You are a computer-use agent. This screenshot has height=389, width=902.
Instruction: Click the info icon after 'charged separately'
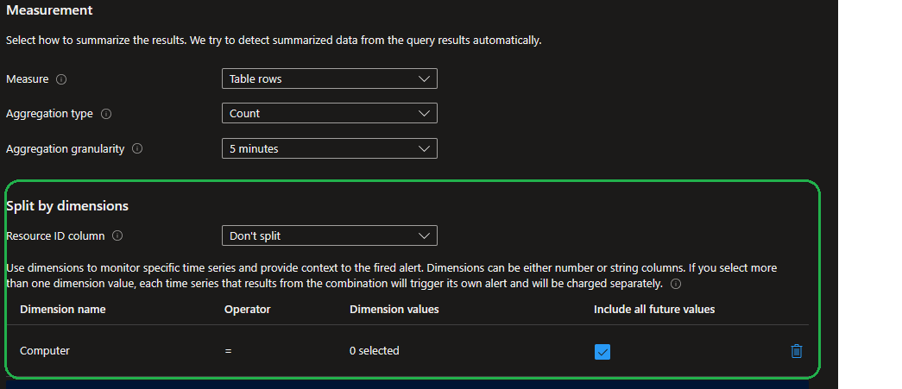click(x=676, y=284)
